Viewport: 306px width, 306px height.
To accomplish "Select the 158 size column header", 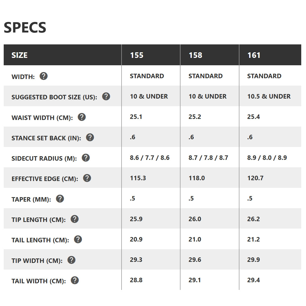I will pos(195,55).
